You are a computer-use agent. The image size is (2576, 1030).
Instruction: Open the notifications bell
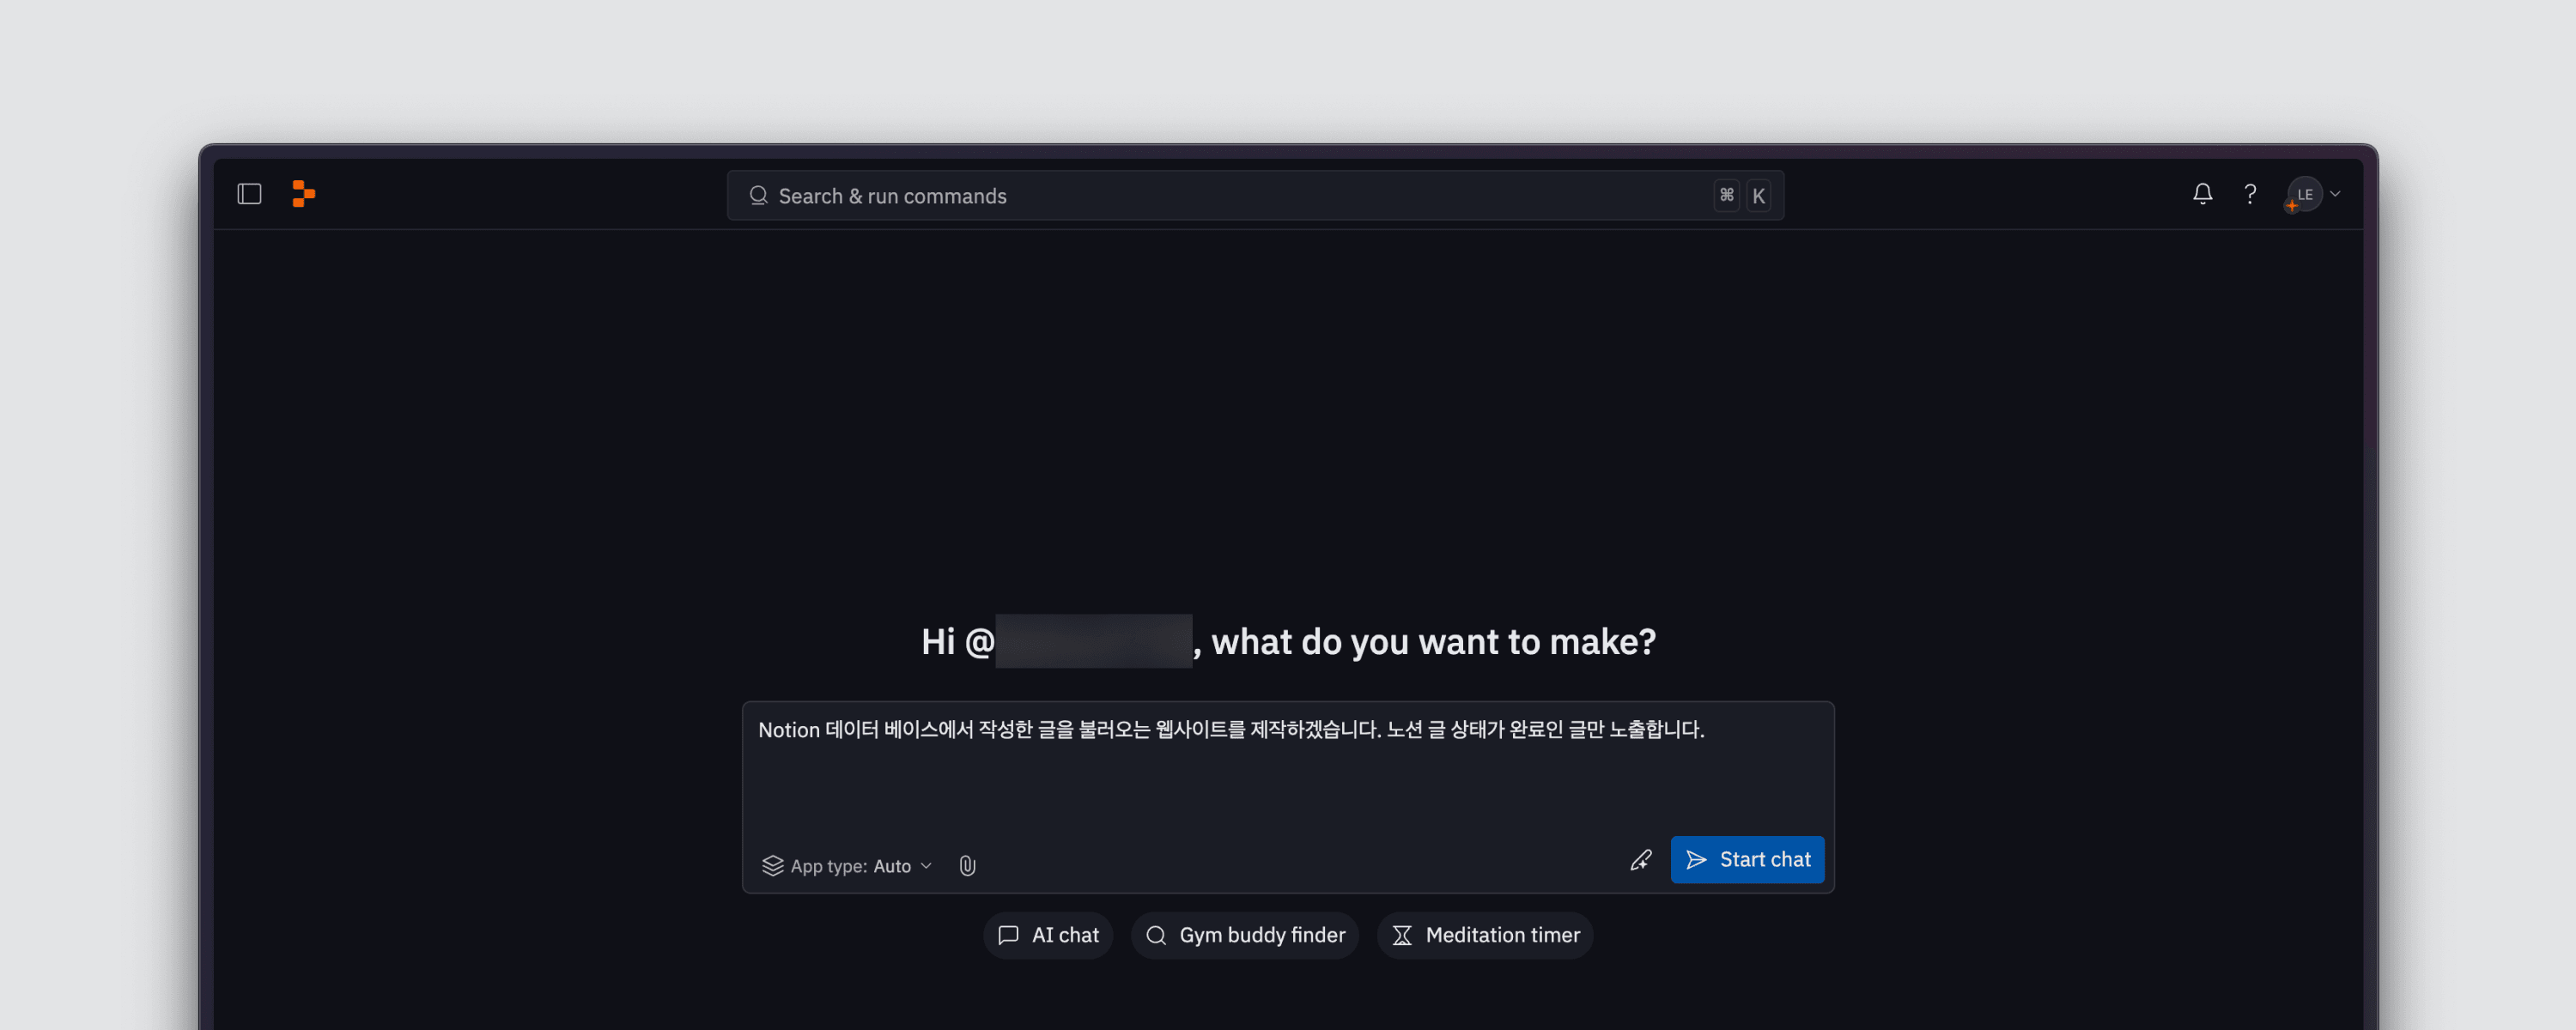coord(2202,194)
